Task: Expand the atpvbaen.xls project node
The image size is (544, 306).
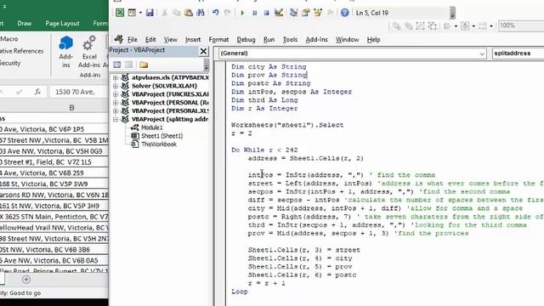Action: [x=116, y=77]
